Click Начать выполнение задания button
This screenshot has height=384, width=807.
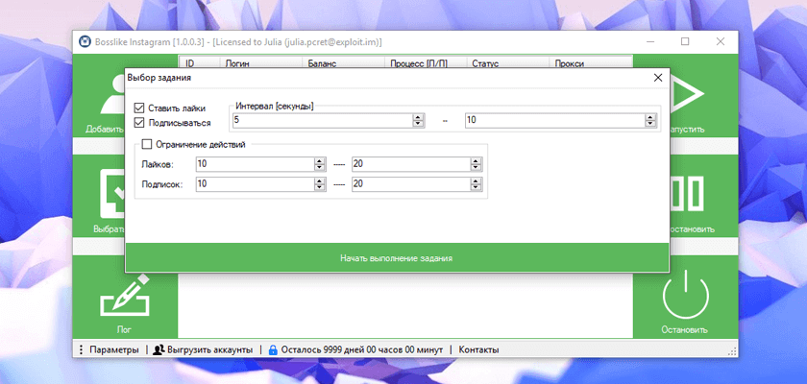(x=397, y=257)
